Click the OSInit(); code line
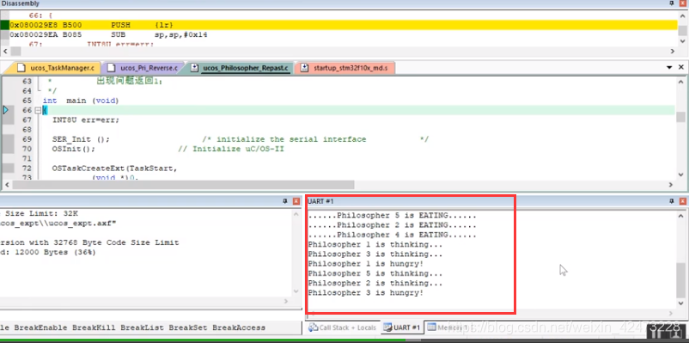Screen dimensions: 689x343 [73, 149]
